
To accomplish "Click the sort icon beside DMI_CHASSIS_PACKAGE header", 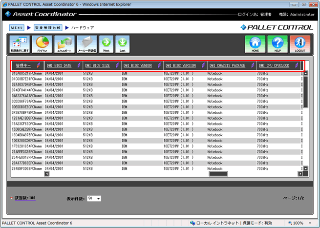I will click(253, 65).
